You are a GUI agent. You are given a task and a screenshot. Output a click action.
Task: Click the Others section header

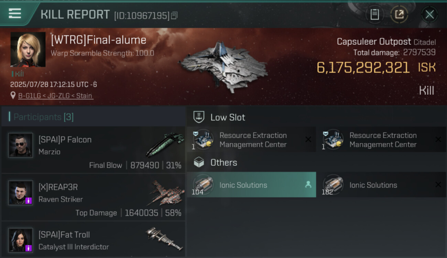pos(223,162)
